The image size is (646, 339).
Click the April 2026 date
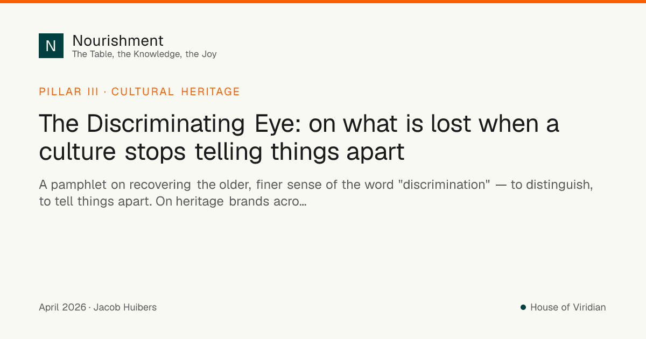point(62,307)
